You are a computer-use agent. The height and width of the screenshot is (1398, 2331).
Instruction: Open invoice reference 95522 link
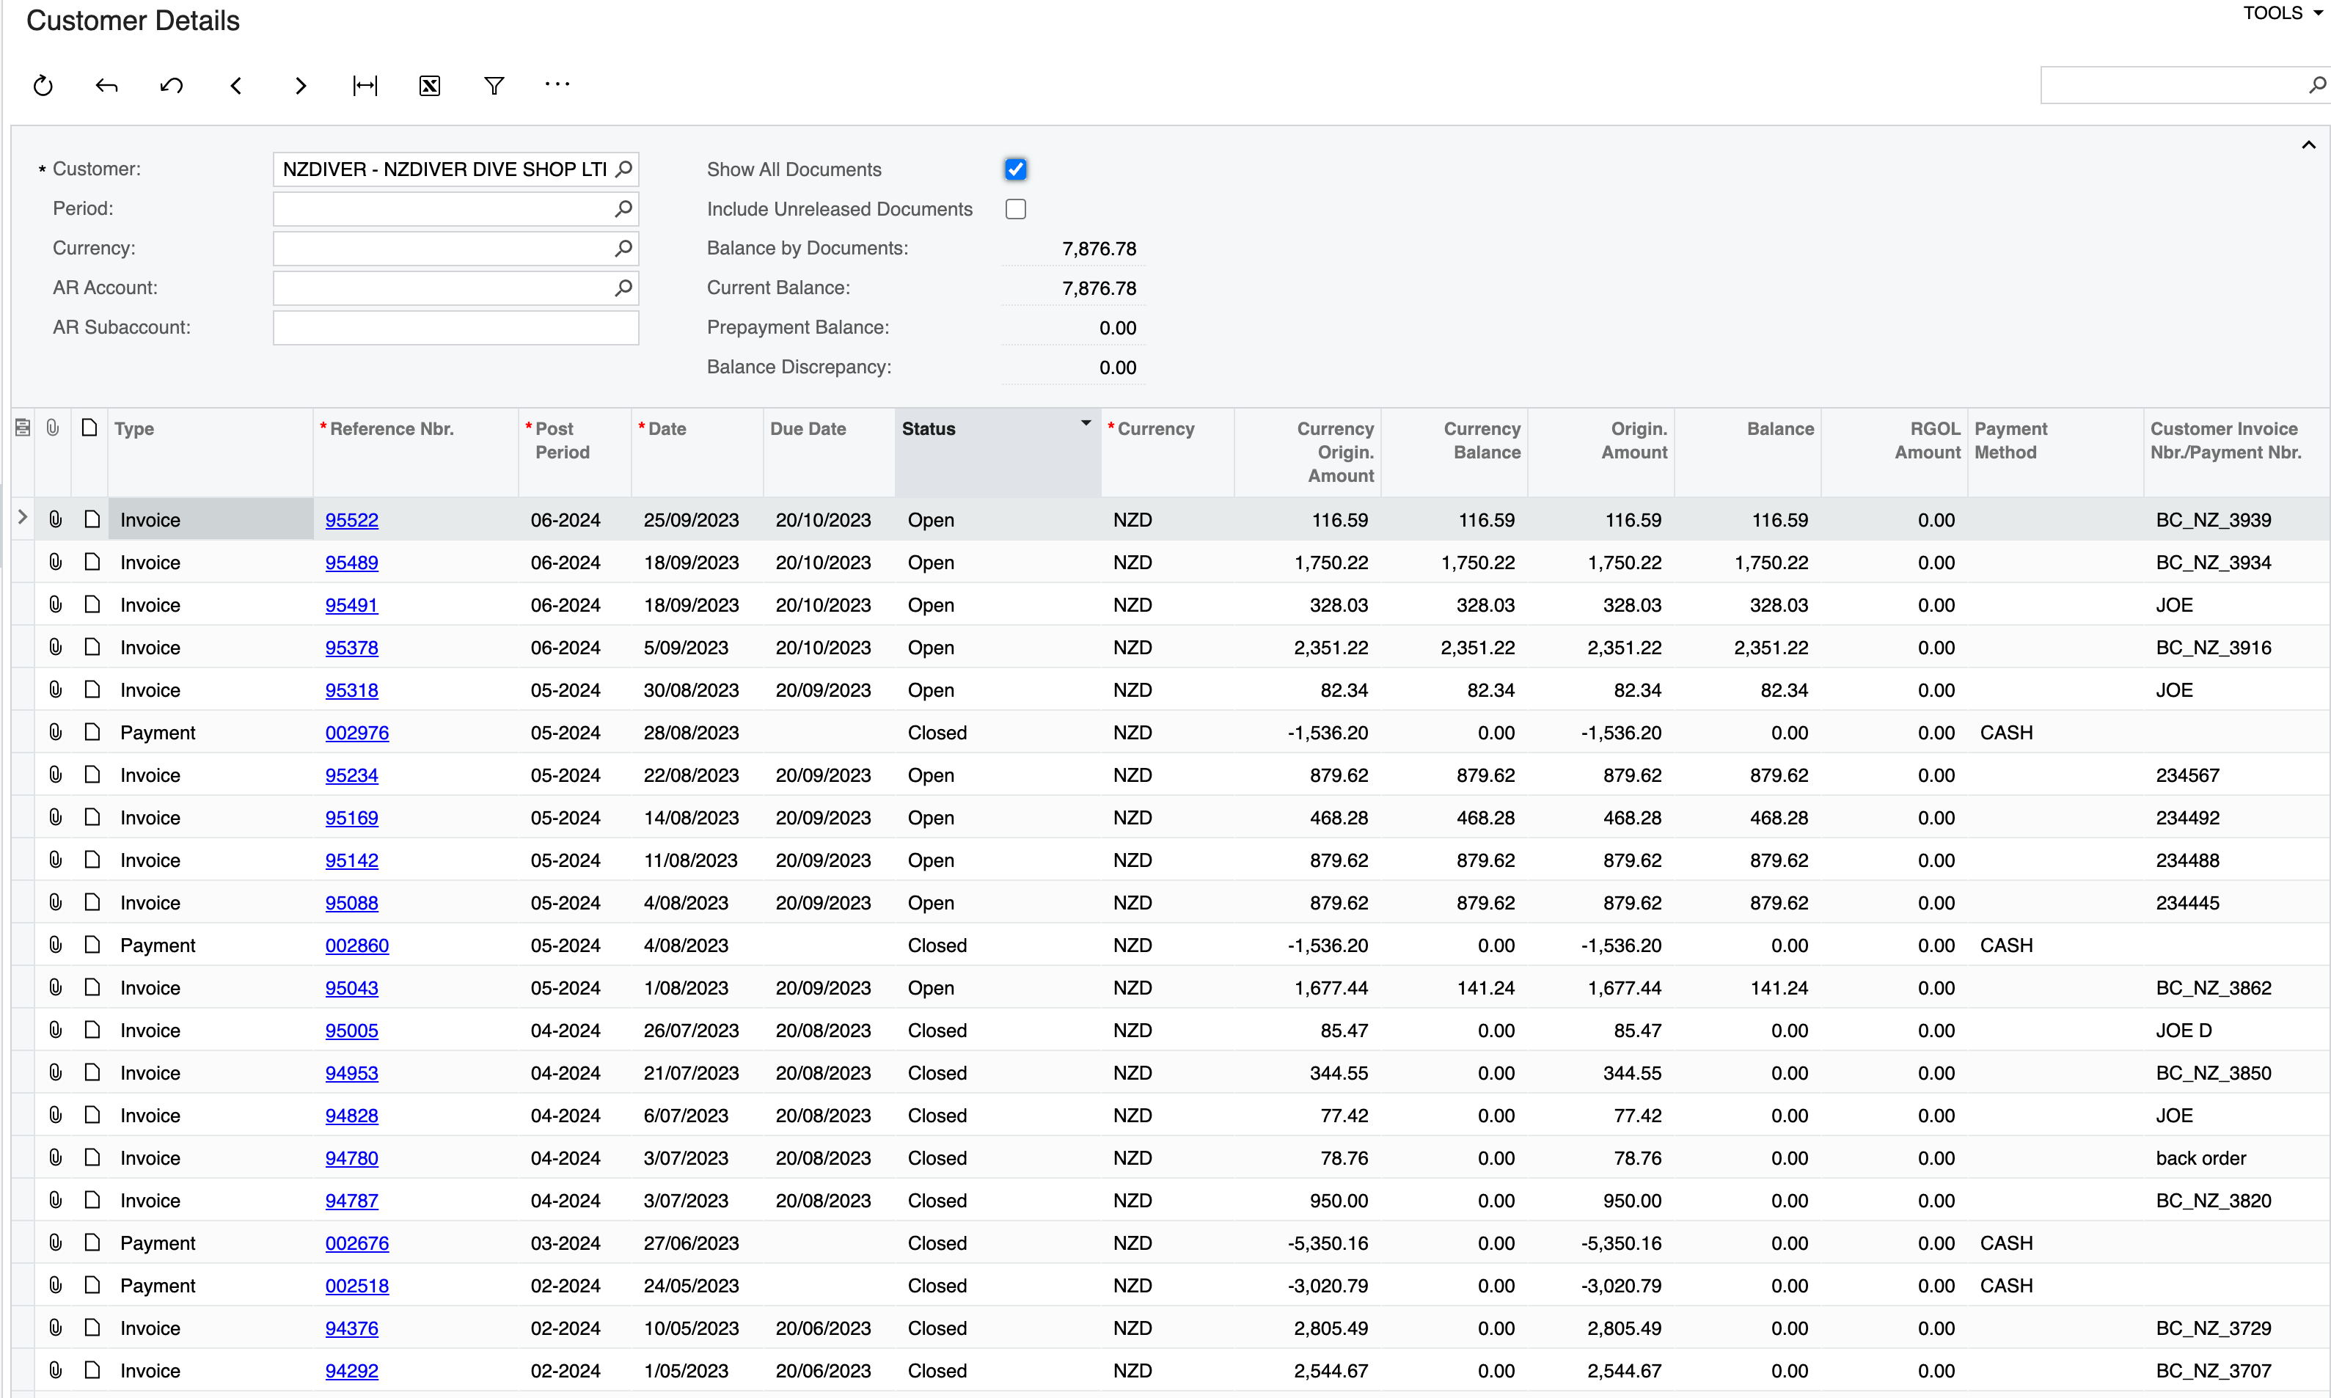[x=351, y=520]
